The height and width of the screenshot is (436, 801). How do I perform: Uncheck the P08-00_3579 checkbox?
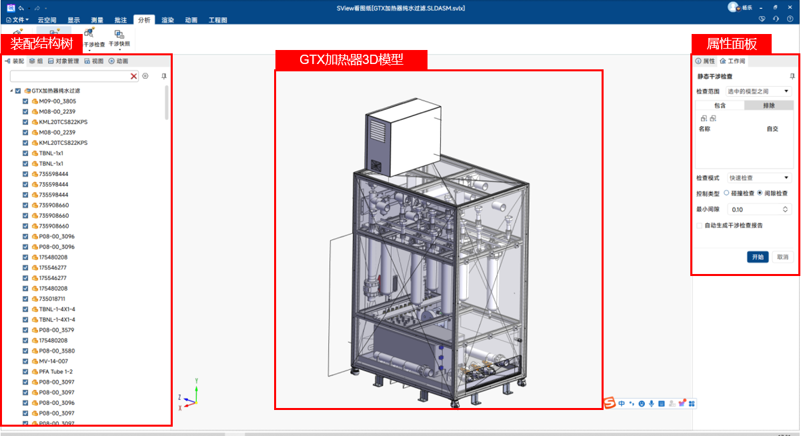(x=25, y=330)
